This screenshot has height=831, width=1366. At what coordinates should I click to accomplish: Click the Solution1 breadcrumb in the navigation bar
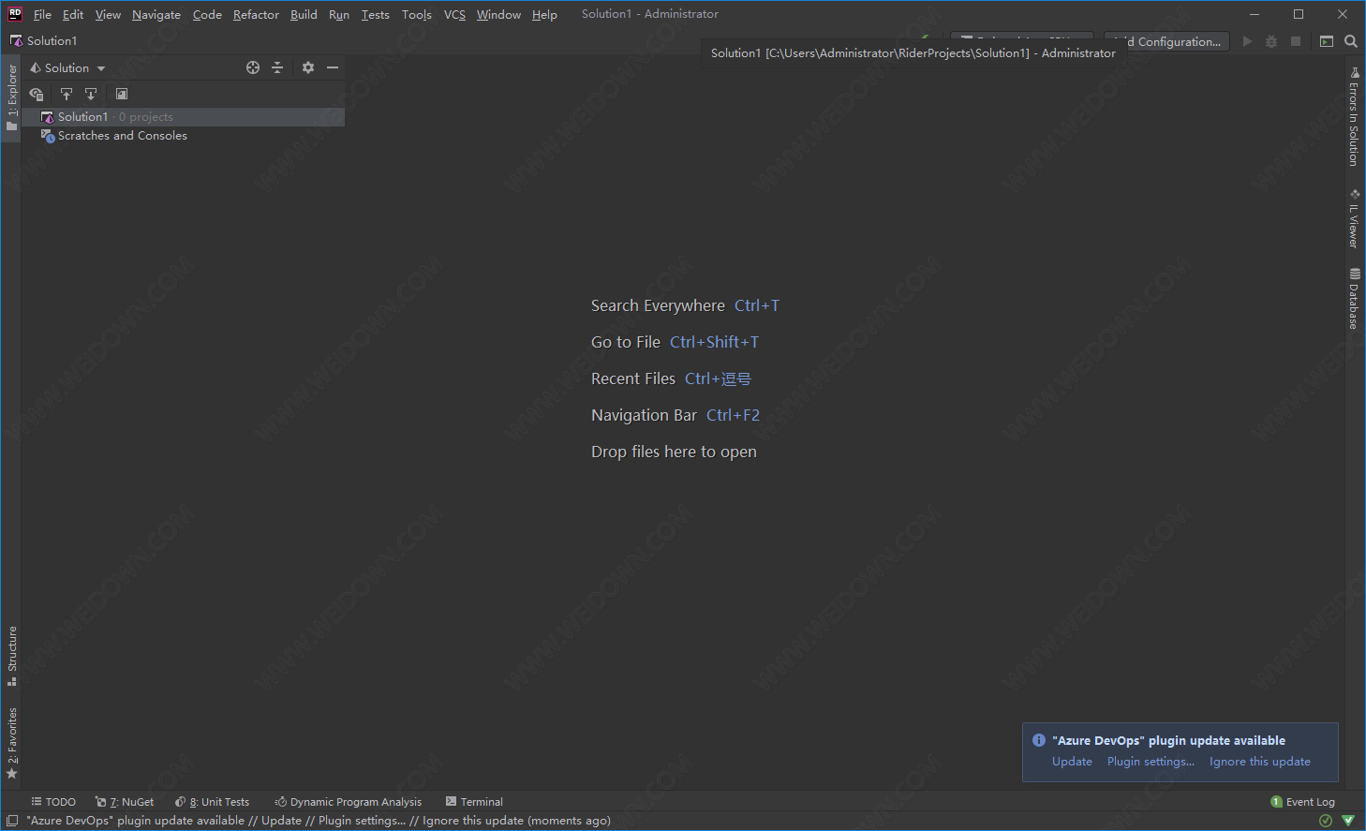pos(43,40)
